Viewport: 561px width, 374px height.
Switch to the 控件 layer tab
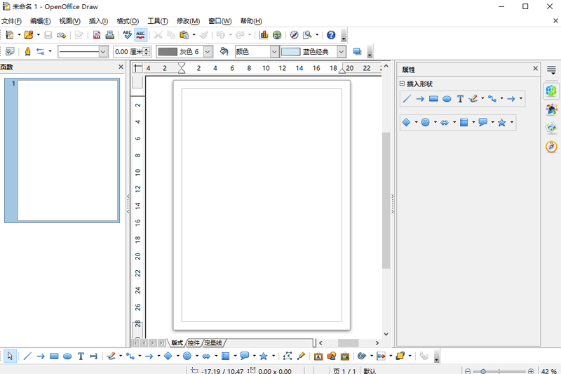[194, 343]
